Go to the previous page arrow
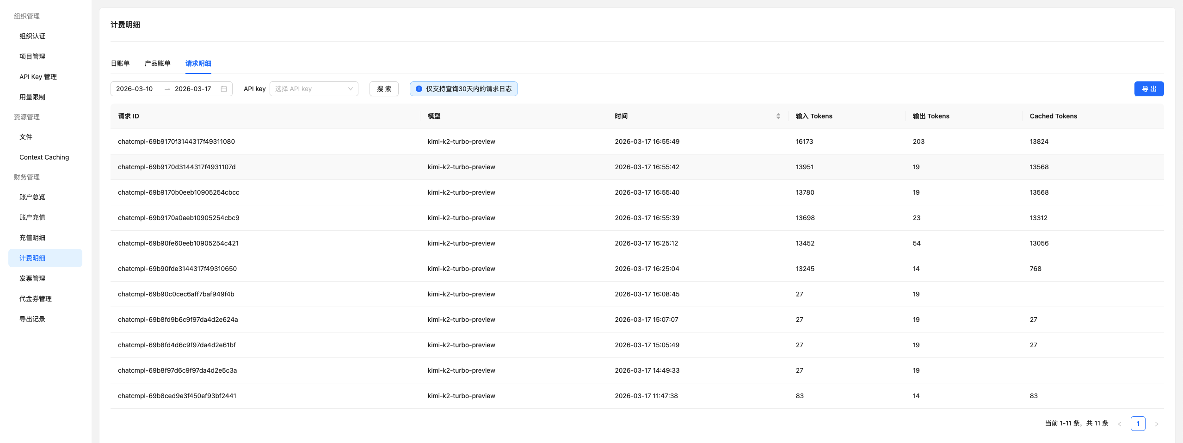Screen dimensions: 1183x443 pyautogui.click(x=1120, y=424)
